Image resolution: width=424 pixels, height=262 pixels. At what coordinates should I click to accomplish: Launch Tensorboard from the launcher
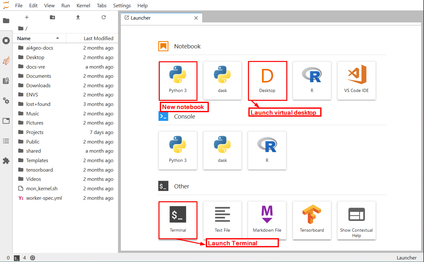tap(312, 220)
